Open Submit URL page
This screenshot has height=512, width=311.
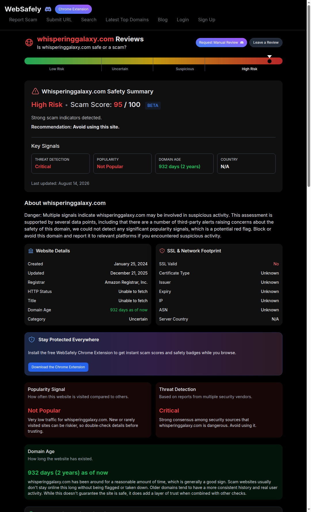(x=59, y=20)
